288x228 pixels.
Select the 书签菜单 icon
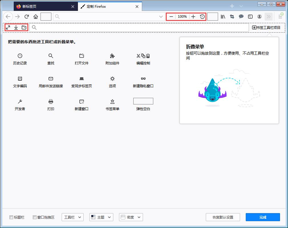click(x=112, y=101)
